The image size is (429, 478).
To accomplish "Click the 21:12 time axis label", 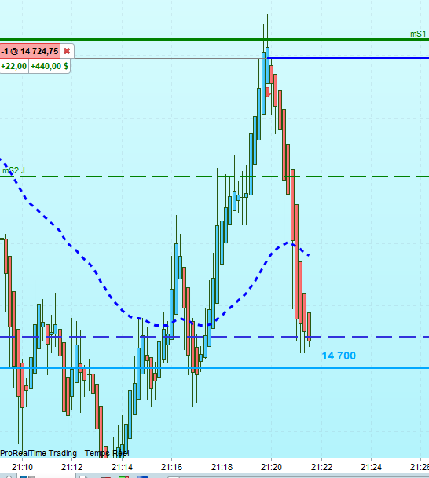I will (71, 467).
